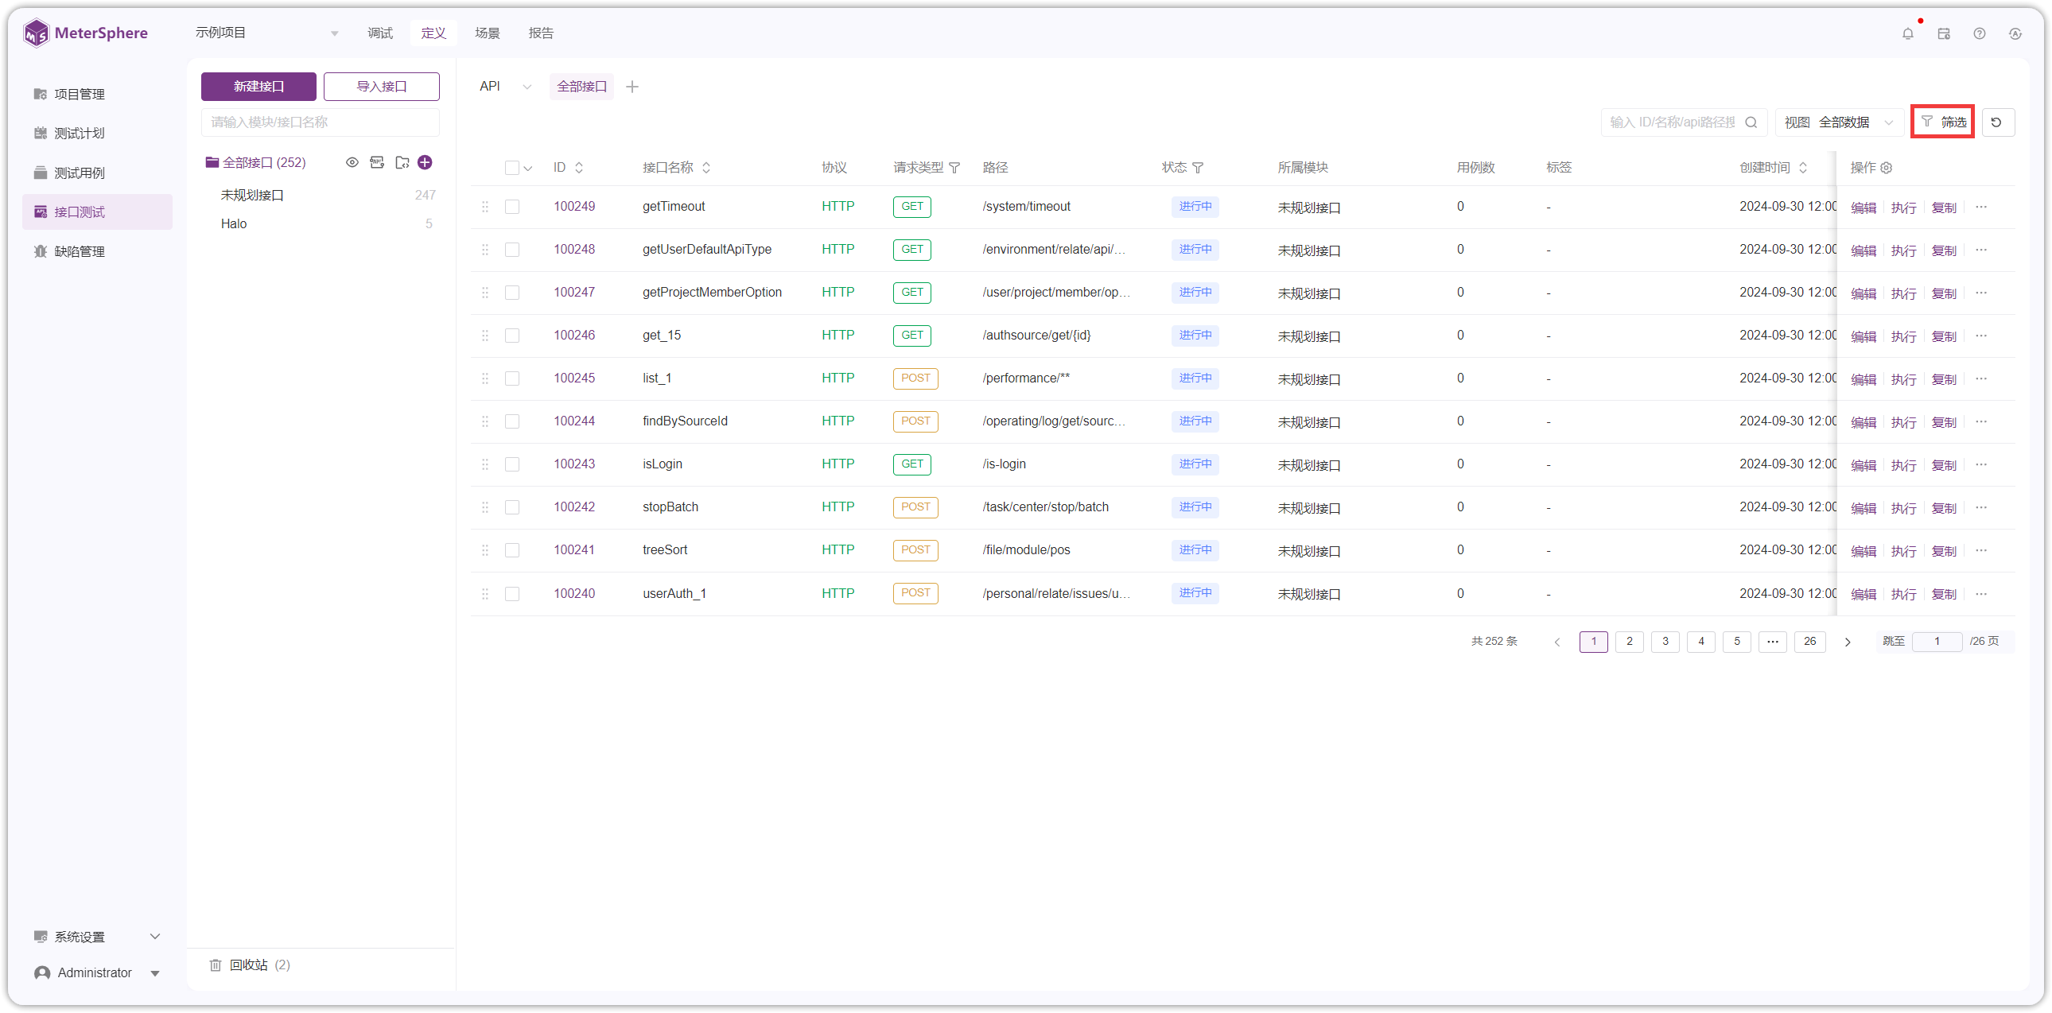Click the eye icon beside 全部接口
This screenshot has width=2052, height=1013.
352,162
